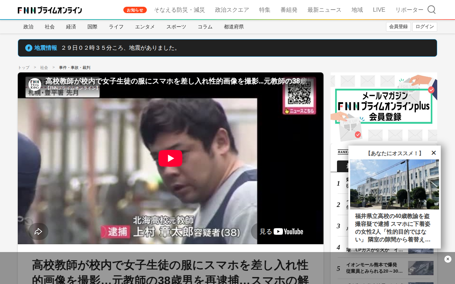Select 特集 in the top navigation
Viewport: 455px width, 284px height.
click(x=265, y=10)
